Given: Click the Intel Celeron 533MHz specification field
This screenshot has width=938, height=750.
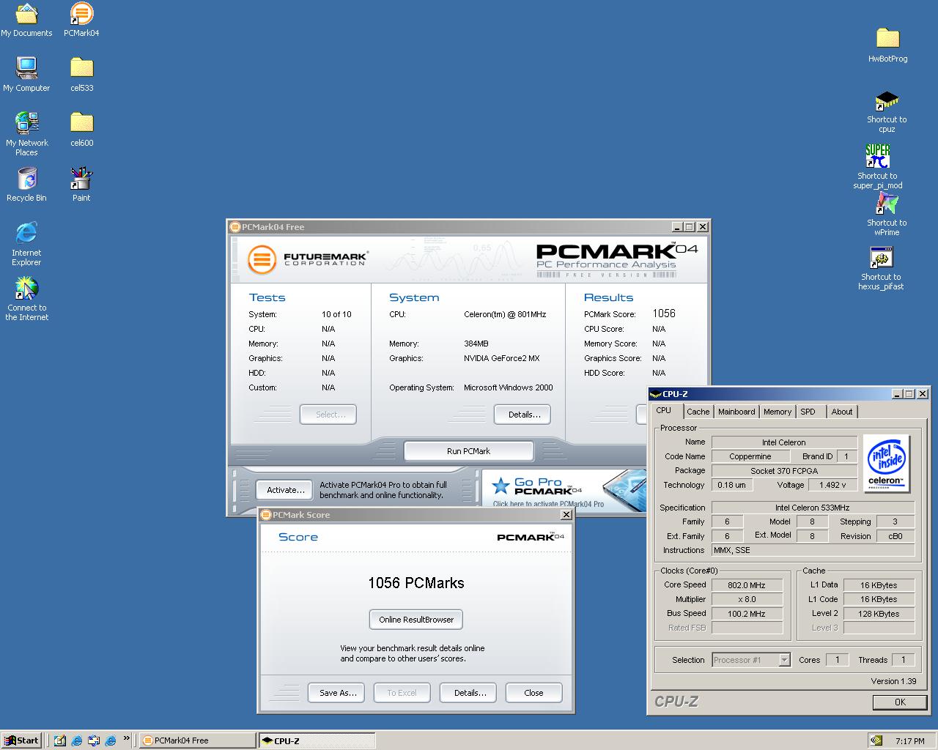Looking at the screenshot, I should pos(813,508).
